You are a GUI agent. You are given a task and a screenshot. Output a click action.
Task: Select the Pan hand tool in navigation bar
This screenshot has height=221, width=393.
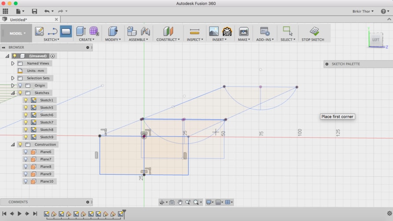pos(180,202)
